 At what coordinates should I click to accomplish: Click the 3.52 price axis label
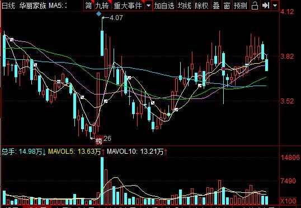coord(287,101)
